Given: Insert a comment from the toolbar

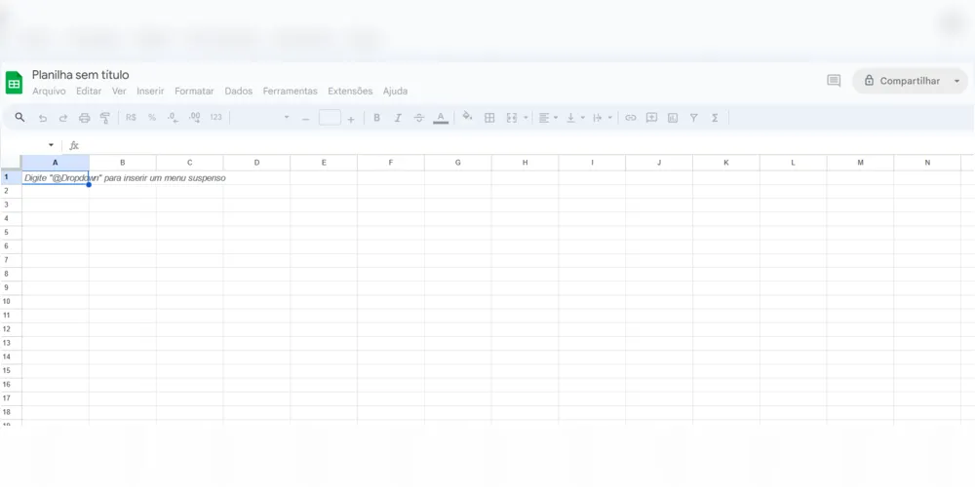Looking at the screenshot, I should click(651, 118).
